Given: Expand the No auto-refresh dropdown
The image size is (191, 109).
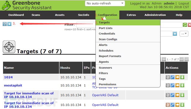Looking at the screenshot, I should coord(105,3).
